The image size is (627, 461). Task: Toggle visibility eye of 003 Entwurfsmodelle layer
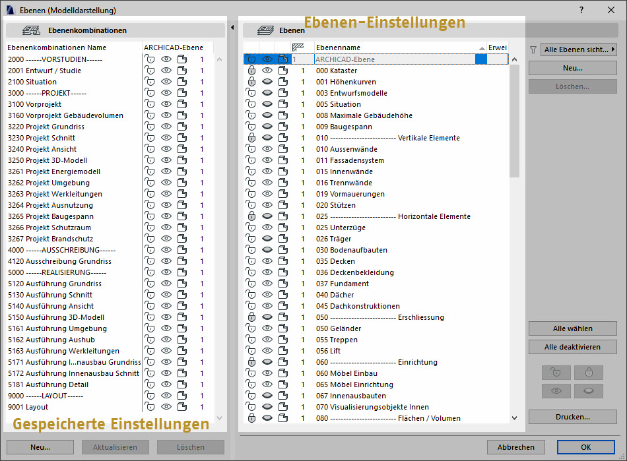point(267,93)
